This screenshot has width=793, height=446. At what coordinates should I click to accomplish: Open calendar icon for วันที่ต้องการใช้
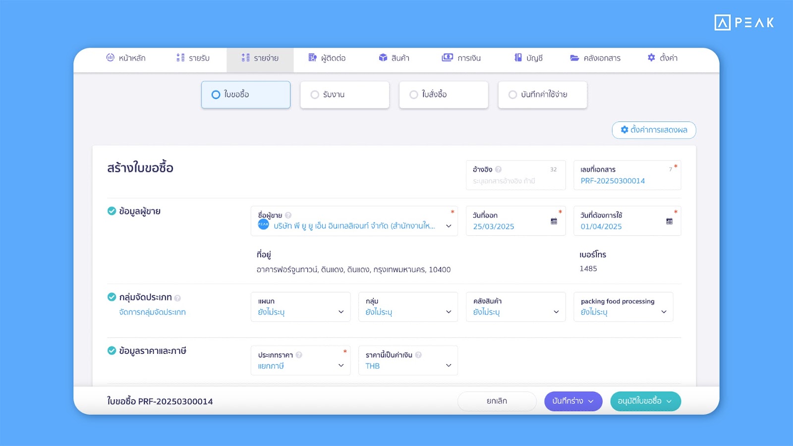pyautogui.click(x=669, y=222)
